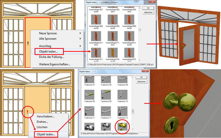The height and width of the screenshot is (138, 221).
Task: Open Dicke der Füllung menu entry
Action: 51,57
